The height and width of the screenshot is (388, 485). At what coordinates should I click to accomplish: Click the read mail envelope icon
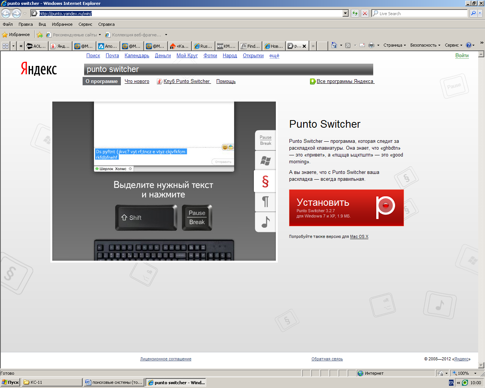362,45
